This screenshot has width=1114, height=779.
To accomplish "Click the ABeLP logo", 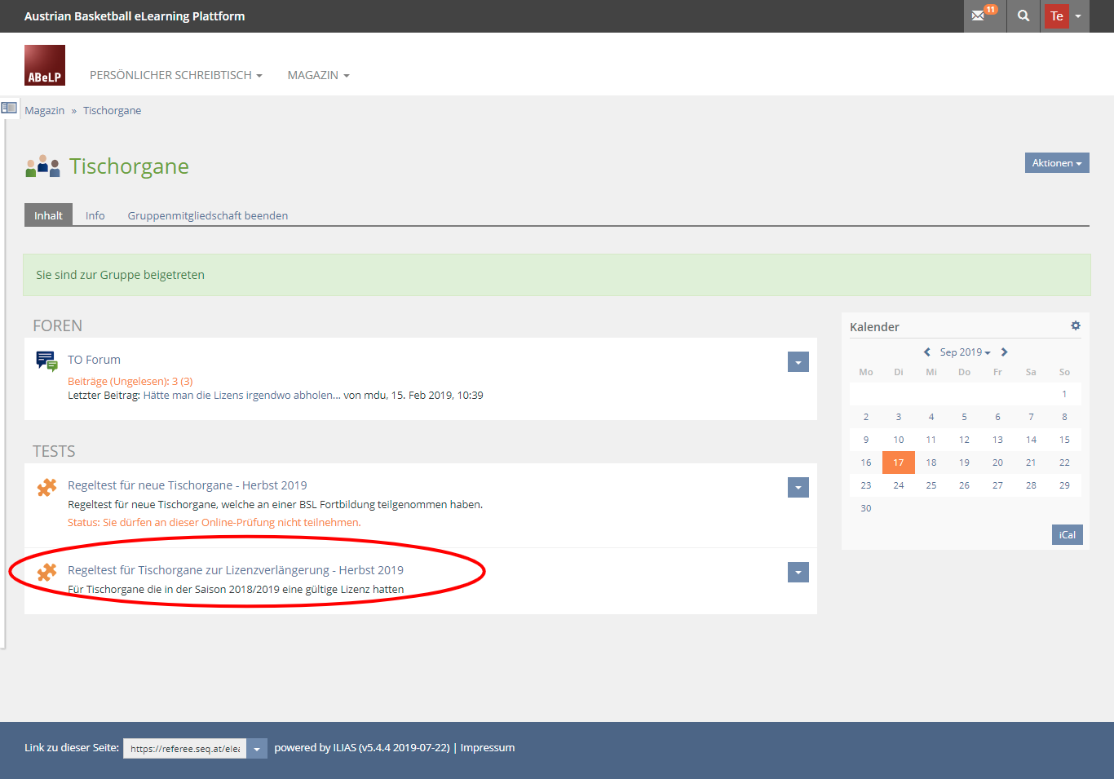I will pos(45,65).
